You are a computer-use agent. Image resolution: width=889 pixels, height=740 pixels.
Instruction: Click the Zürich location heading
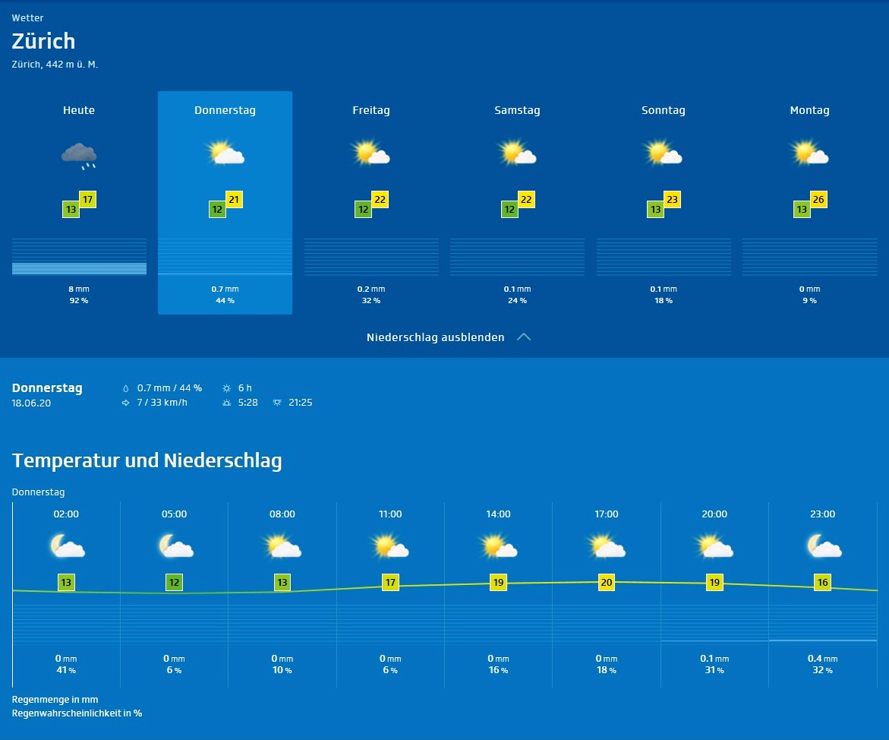click(43, 41)
